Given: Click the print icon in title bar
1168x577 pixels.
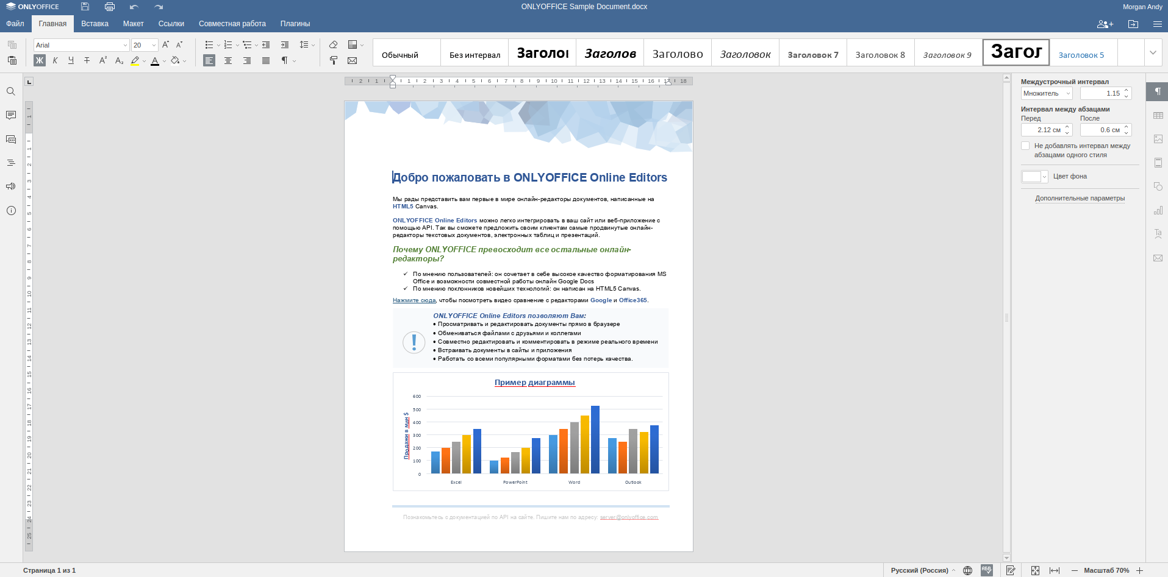Looking at the screenshot, I should click(x=109, y=7).
